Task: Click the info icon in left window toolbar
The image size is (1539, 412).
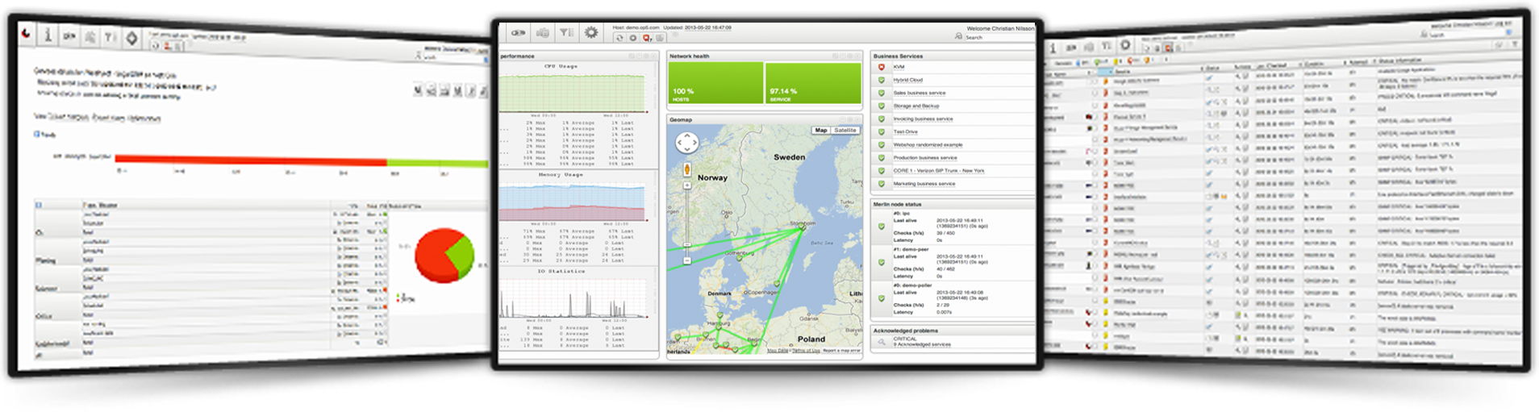Action: coord(48,34)
